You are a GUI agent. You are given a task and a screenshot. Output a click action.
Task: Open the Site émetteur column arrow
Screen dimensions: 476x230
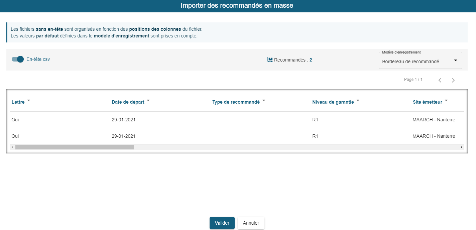point(446,100)
